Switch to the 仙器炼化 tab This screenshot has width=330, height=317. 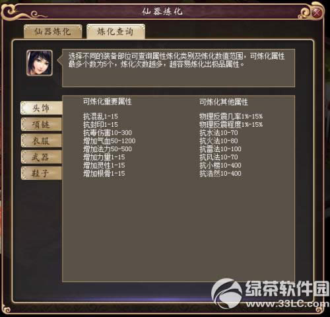[x=53, y=32]
